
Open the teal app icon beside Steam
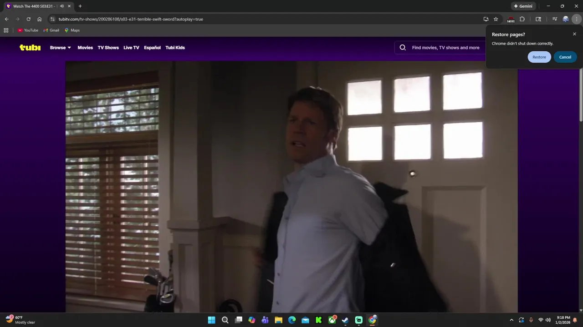point(359,320)
